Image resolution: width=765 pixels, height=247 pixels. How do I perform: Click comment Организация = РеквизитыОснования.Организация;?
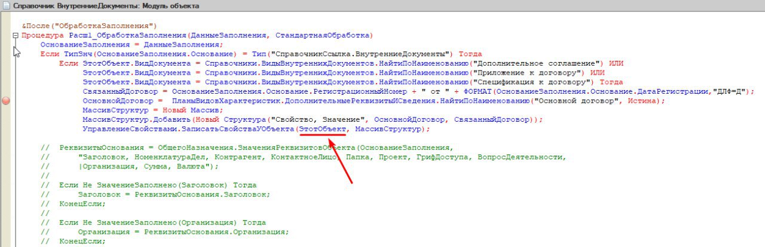click(164, 232)
